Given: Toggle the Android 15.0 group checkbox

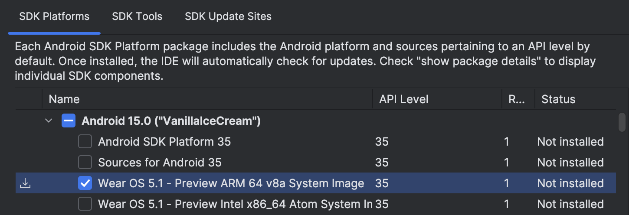Looking at the screenshot, I should 69,121.
